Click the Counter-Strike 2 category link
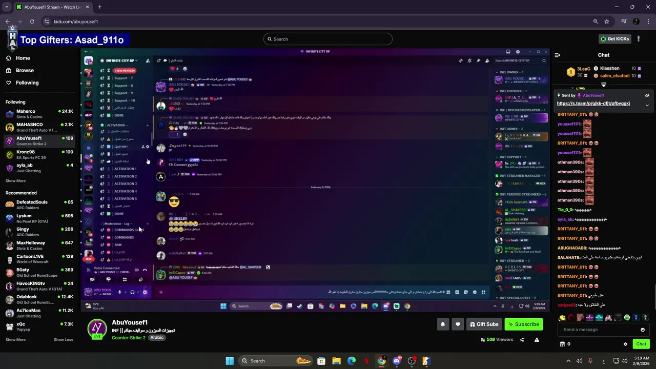Viewport: 656px width, 369px height. click(129, 337)
